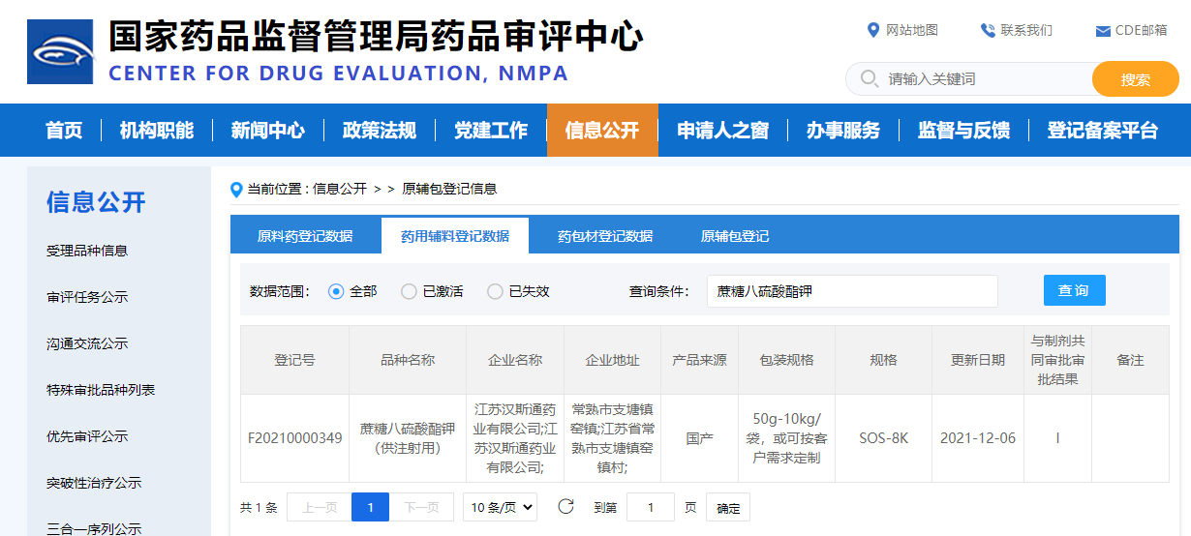
Task: Open 联系我们 link
Action: (1026, 30)
